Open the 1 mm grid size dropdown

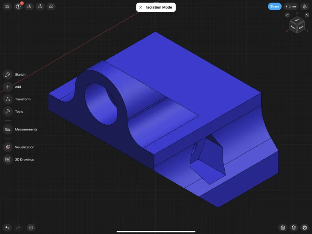[x=291, y=6]
